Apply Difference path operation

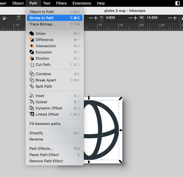(55, 40)
